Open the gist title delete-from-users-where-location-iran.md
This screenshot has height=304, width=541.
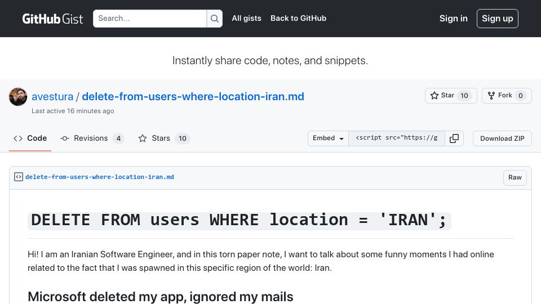click(193, 96)
